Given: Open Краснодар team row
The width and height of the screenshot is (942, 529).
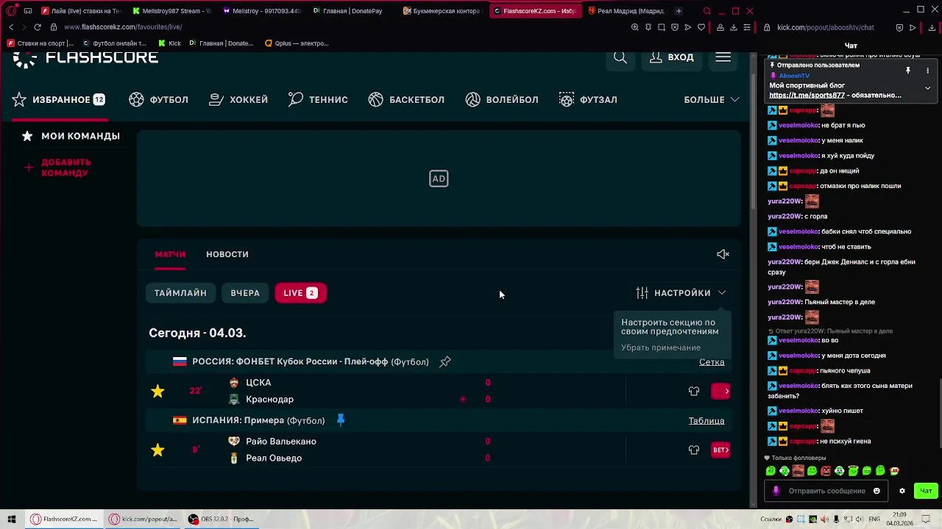Looking at the screenshot, I should 269,400.
